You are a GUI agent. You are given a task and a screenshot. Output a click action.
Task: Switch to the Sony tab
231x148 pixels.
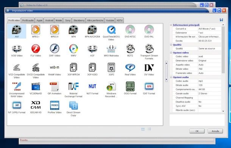click(x=68, y=20)
